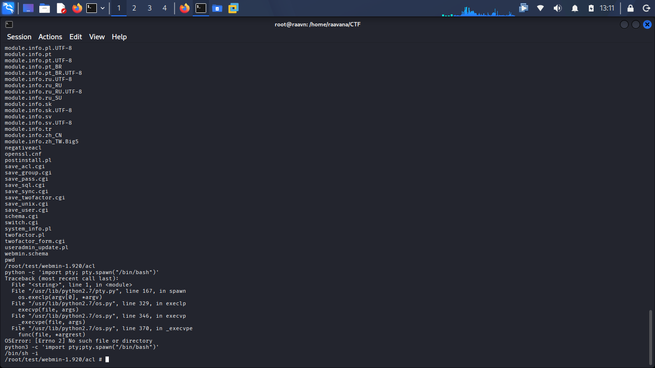Click the 13:11 panel clock
Screen dimensions: 655x368
607,8
